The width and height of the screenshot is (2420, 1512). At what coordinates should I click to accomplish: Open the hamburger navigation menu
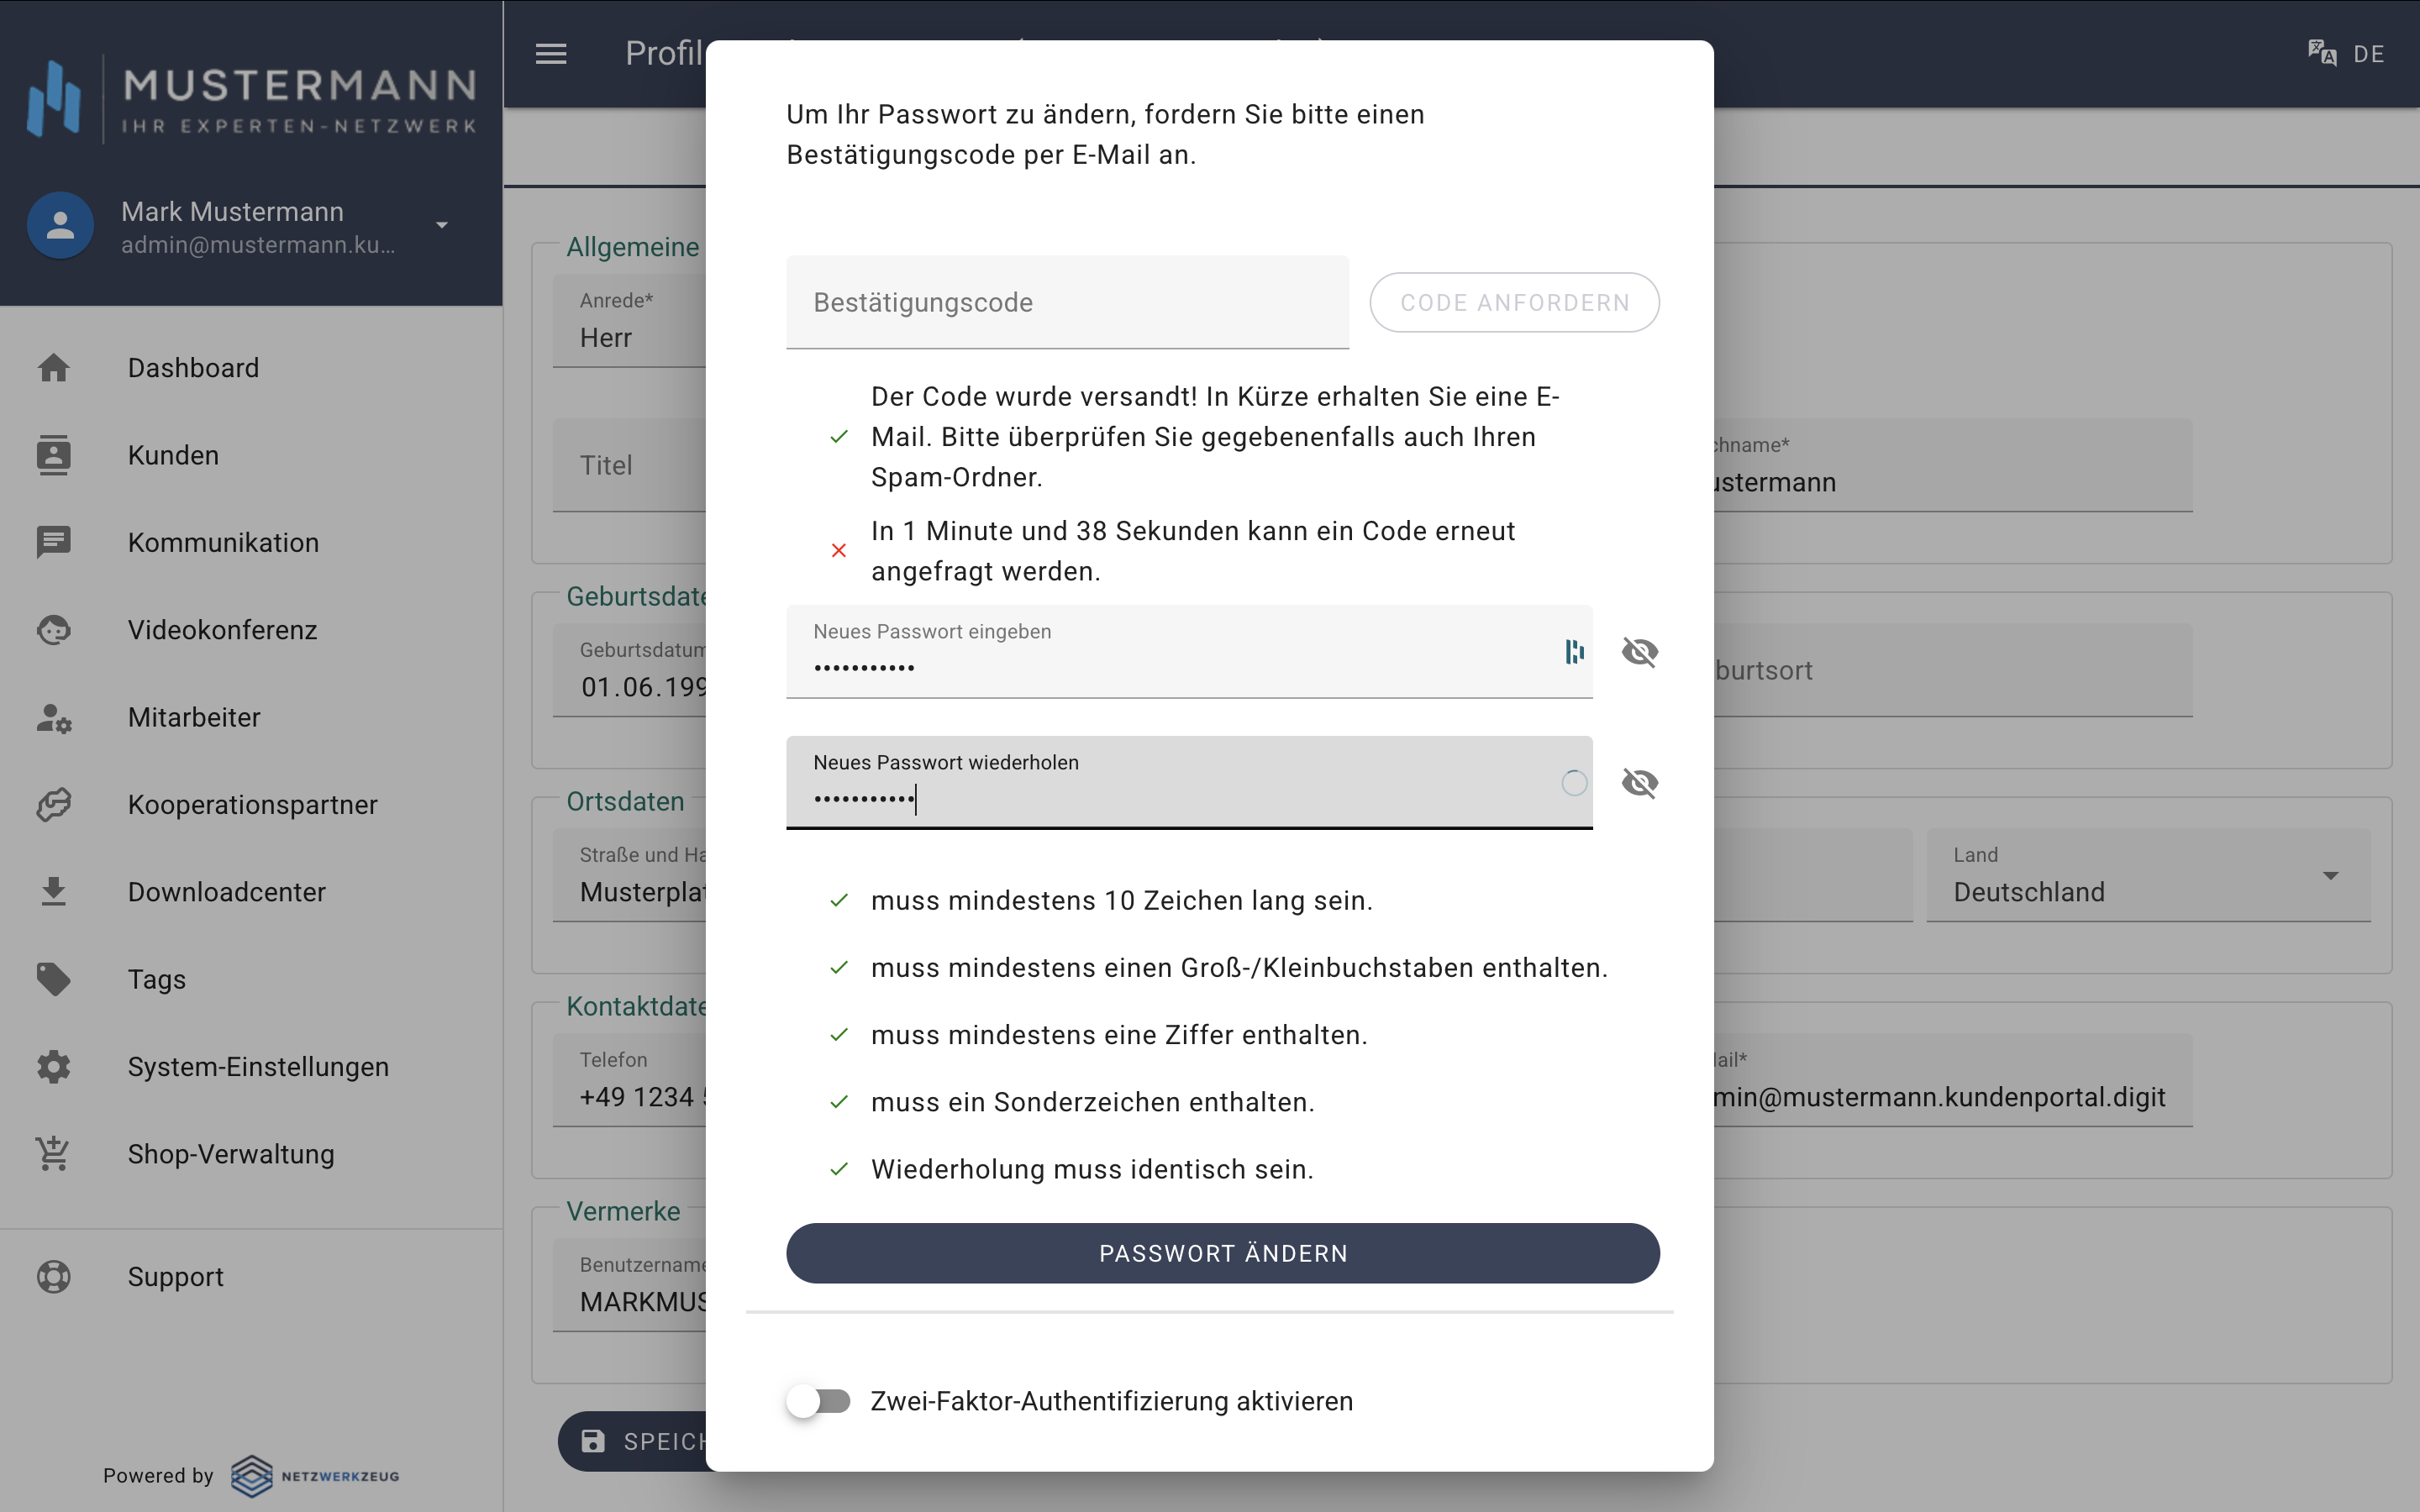click(551, 54)
